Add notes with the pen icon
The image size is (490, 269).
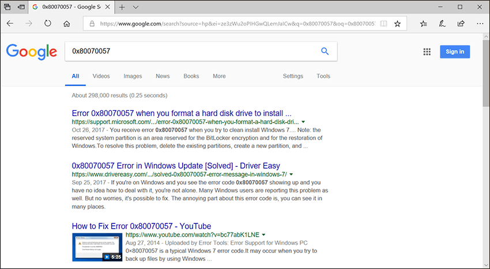(442, 24)
